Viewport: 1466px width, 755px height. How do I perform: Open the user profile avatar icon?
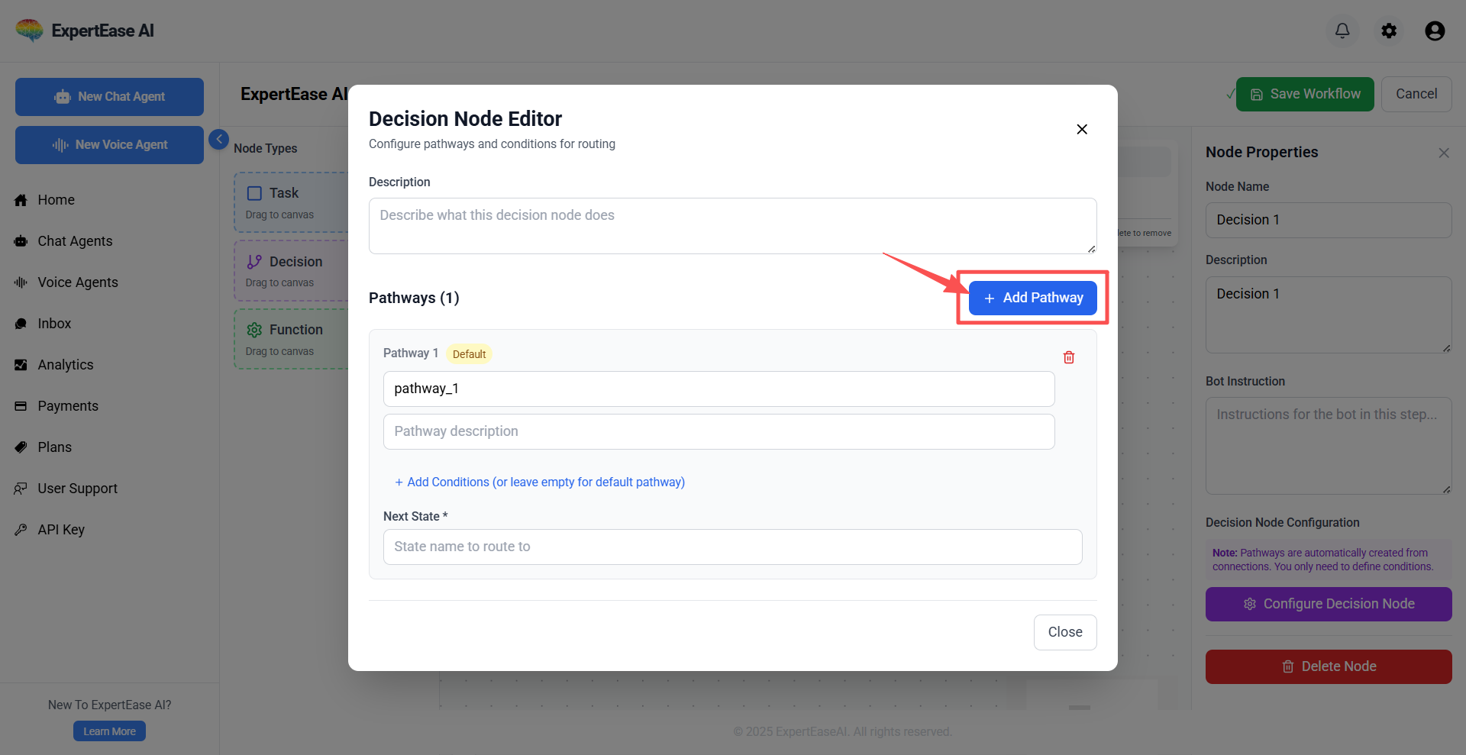click(1435, 31)
